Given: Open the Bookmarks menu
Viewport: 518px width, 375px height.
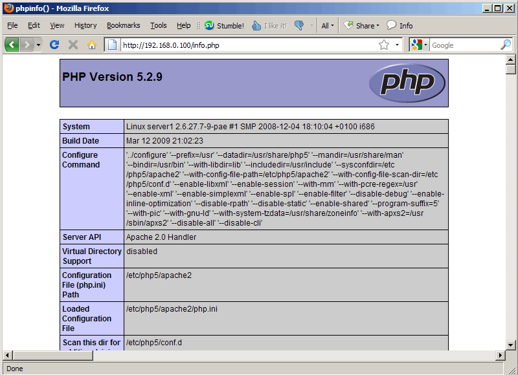Looking at the screenshot, I should tap(123, 25).
